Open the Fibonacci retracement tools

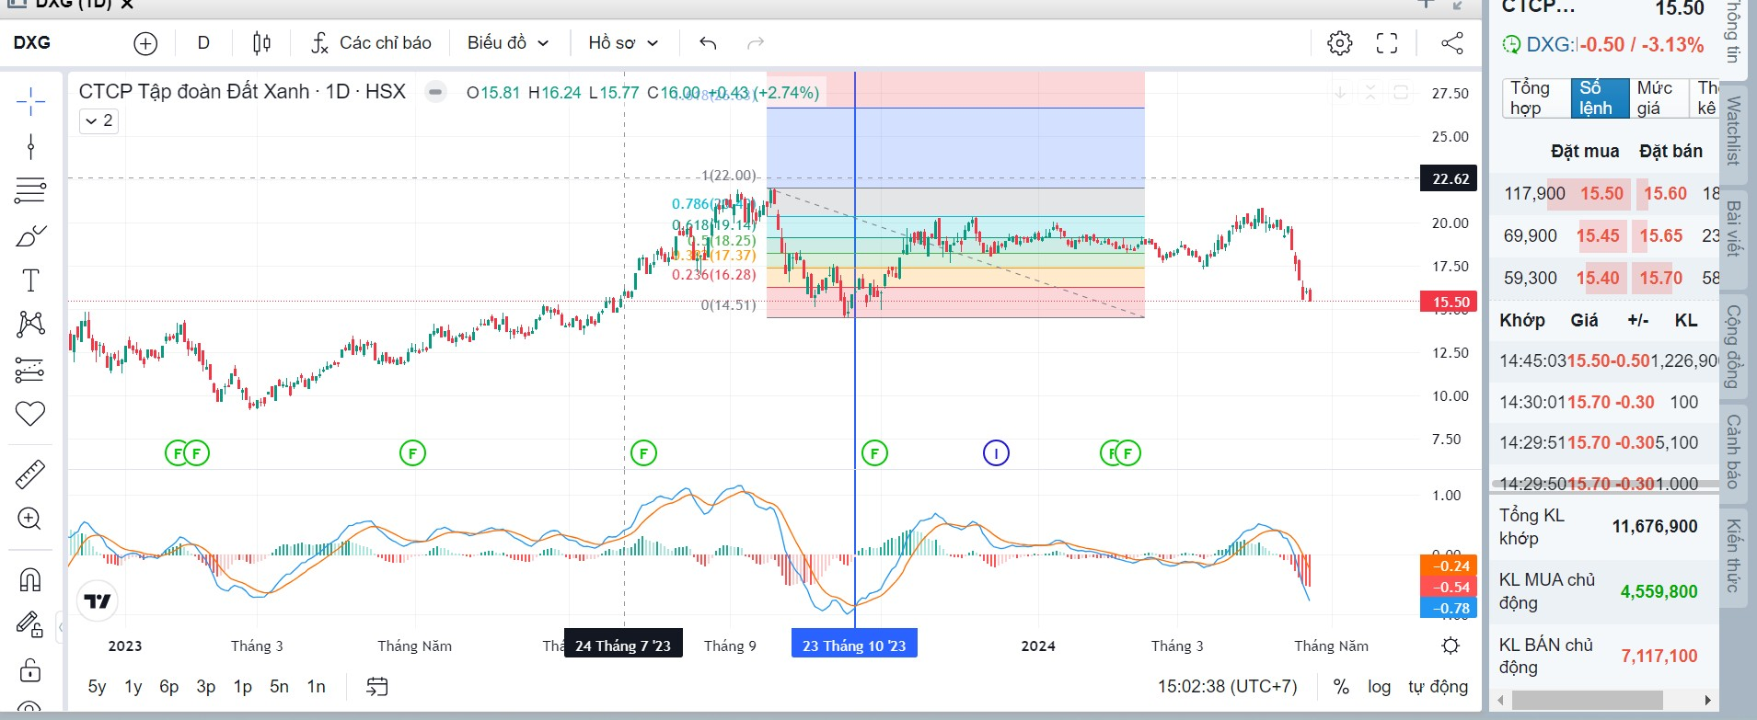[30, 190]
